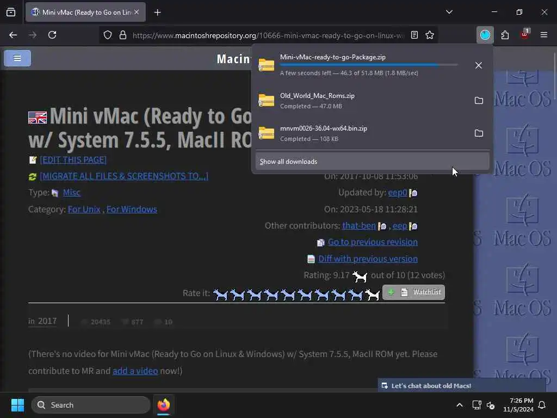The image size is (557, 418).
Task: Show Old_World_Mac_Roms.zip in folder
Action: pos(479,101)
